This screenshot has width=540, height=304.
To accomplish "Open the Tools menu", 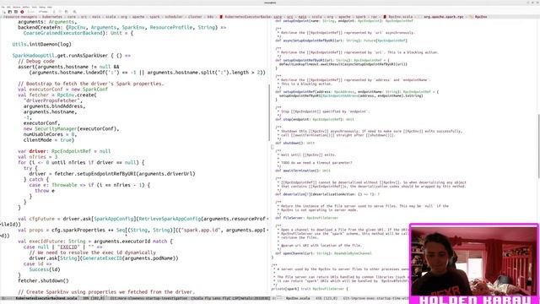I will point(34,7).
